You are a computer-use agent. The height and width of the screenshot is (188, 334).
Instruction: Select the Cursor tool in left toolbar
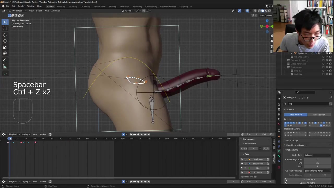coord(5,28)
